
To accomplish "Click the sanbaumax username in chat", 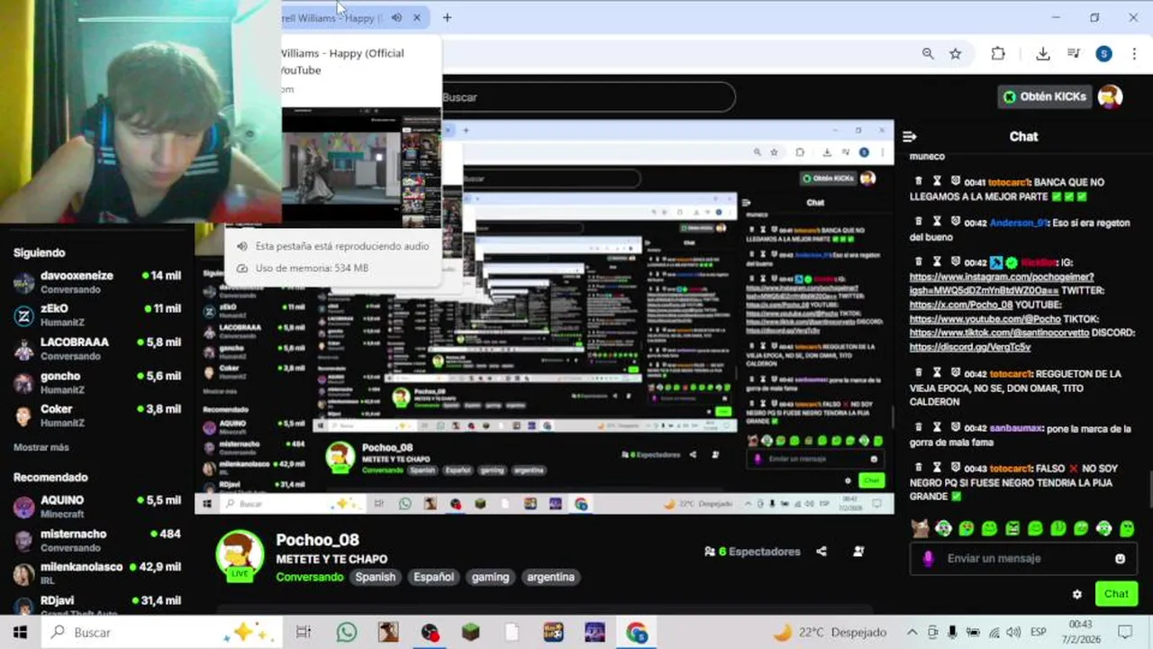I will [x=1015, y=428].
